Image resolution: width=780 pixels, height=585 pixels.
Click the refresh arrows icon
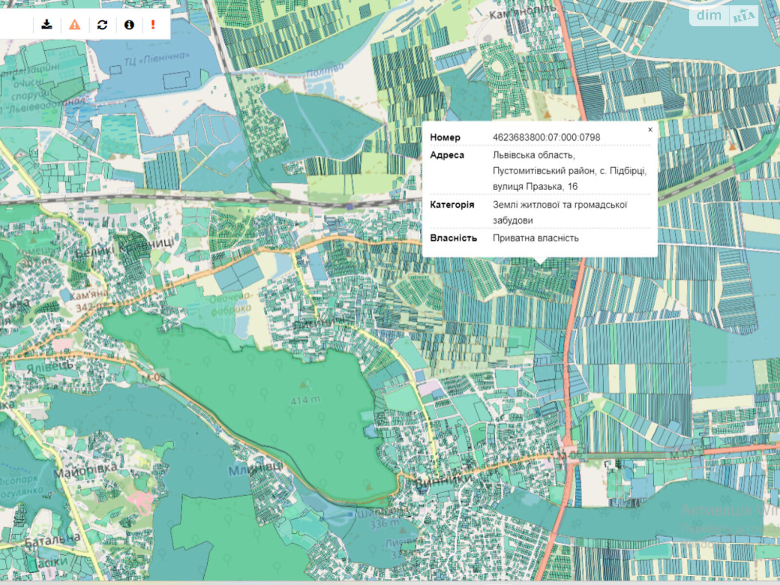102,24
